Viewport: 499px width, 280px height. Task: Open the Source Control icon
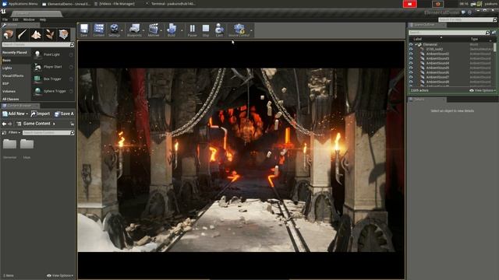click(x=239, y=29)
